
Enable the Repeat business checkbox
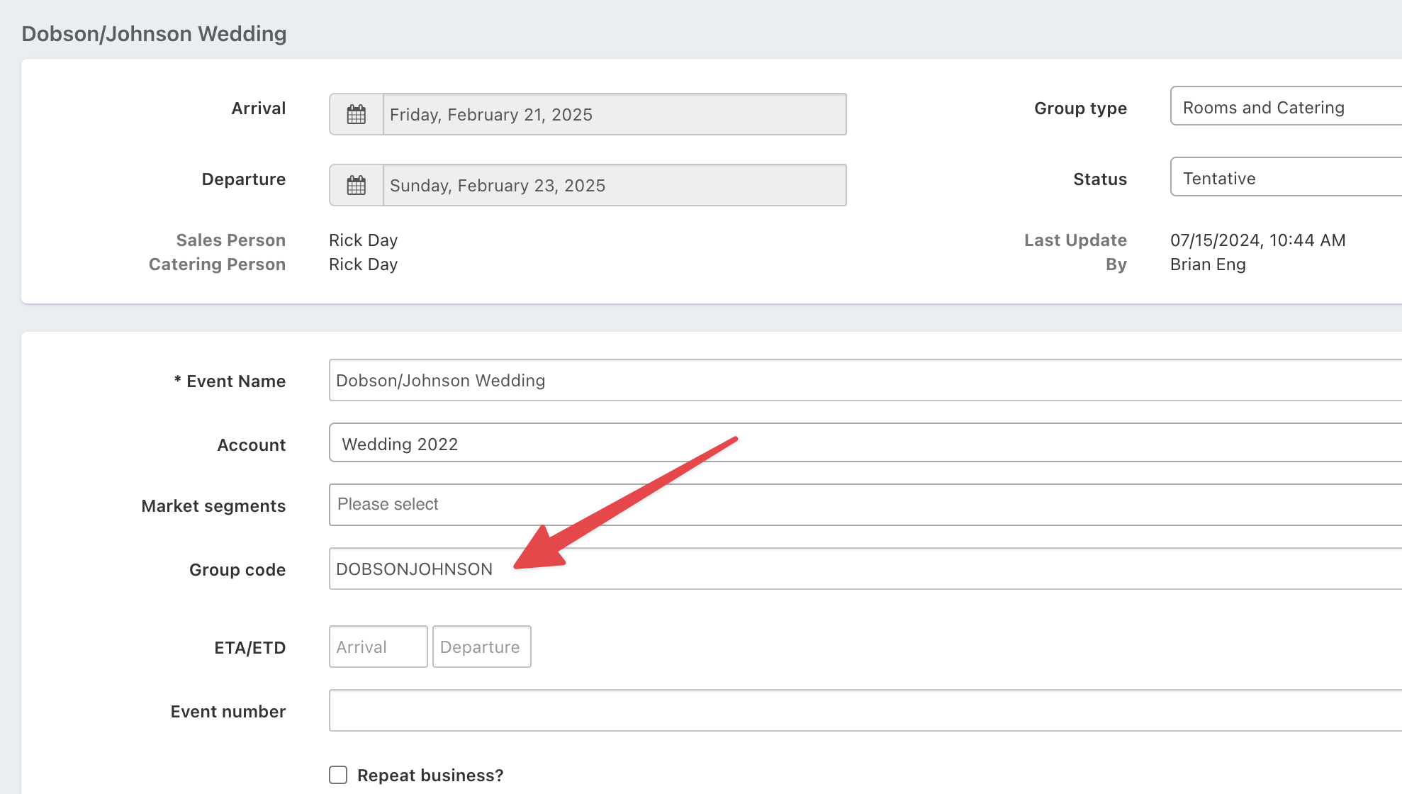pyautogui.click(x=338, y=775)
